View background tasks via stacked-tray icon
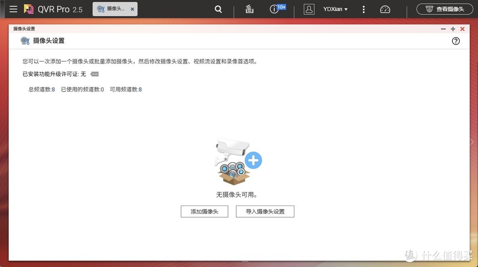478x267 pixels. tap(249, 9)
